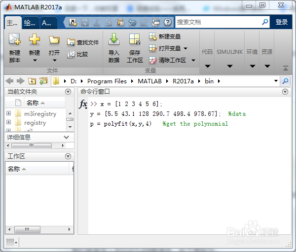Go up one folder level icon
This screenshot has height=252, width=296.
point(32,81)
